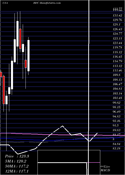This screenshot has width=125, height=175.
Task: Click the price axis label 119.78
Action: [117, 47]
